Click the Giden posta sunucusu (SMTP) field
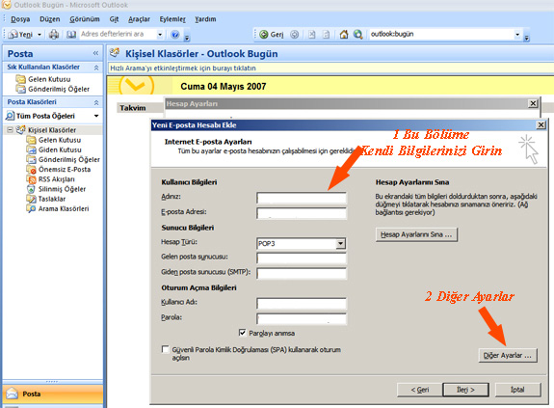554x408 pixels. coord(302,273)
